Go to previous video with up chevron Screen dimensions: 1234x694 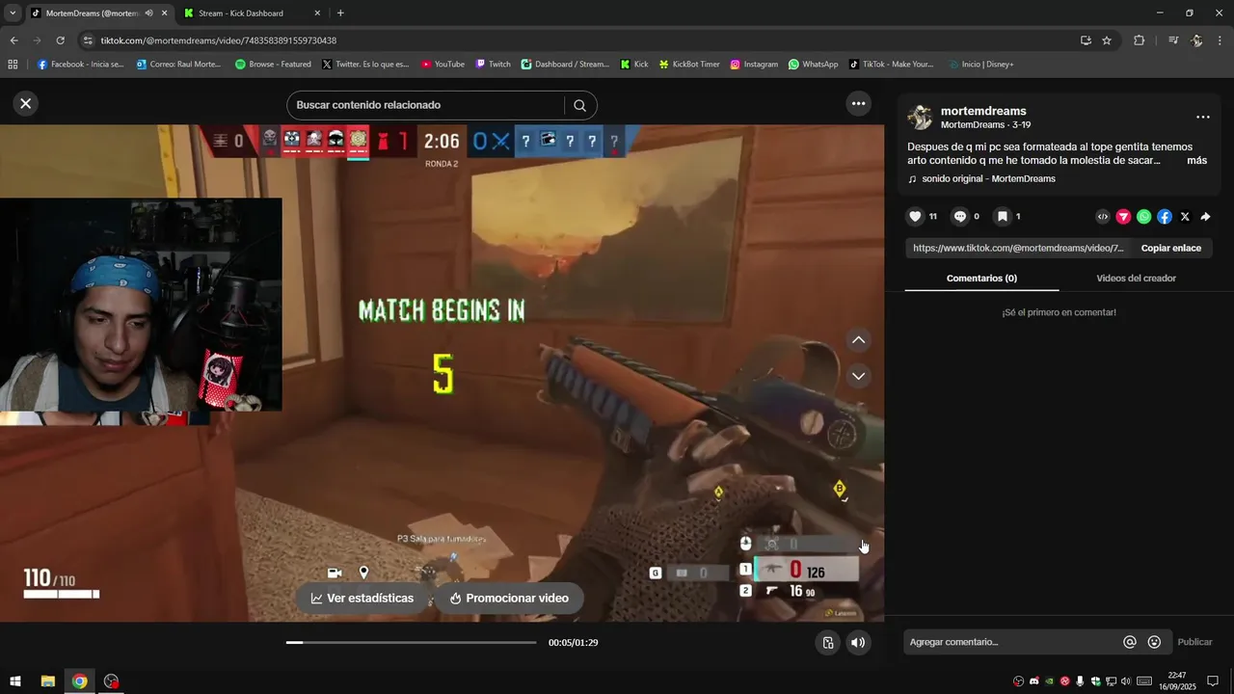pyautogui.click(x=858, y=340)
